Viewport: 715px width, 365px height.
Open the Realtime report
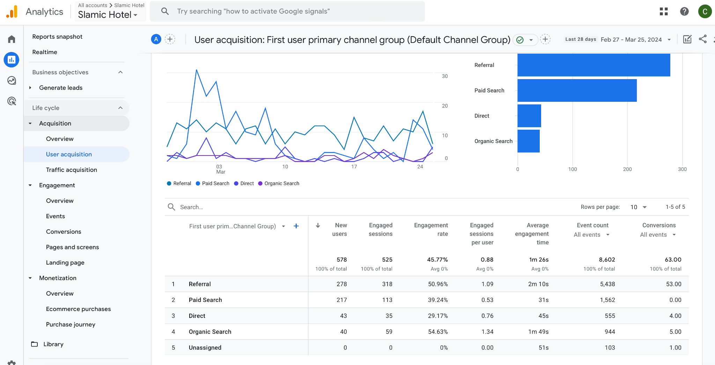click(x=45, y=52)
